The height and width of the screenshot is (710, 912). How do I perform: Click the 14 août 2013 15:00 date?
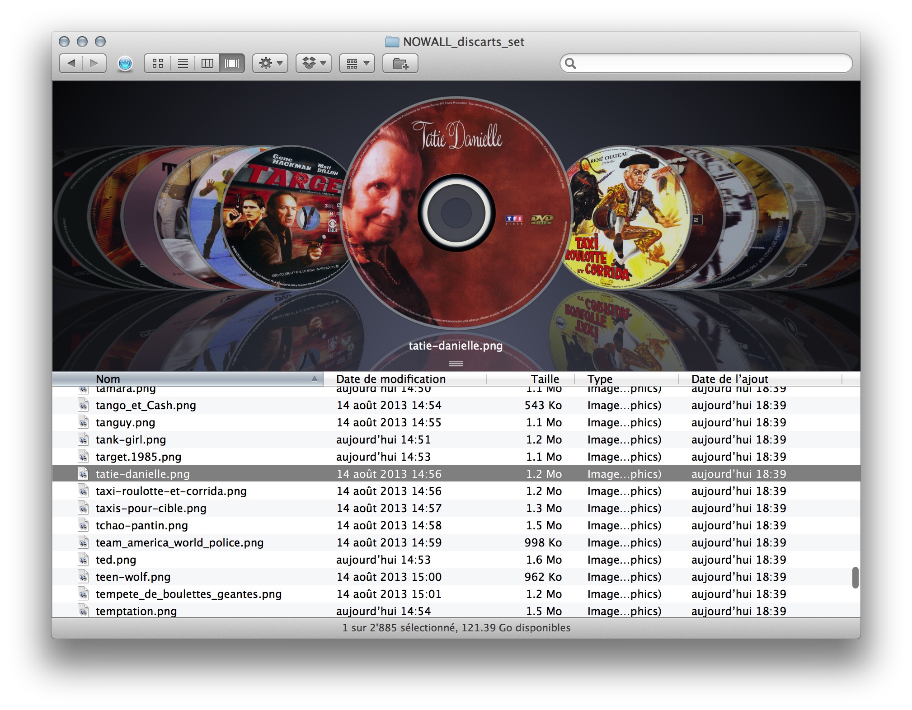click(x=389, y=577)
